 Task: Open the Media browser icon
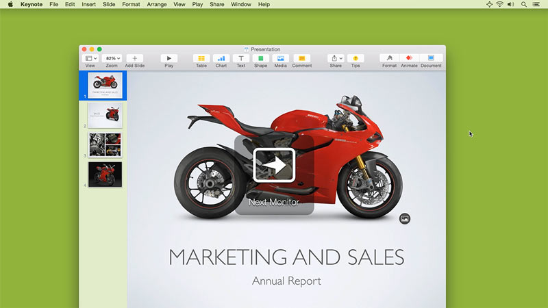click(x=280, y=58)
